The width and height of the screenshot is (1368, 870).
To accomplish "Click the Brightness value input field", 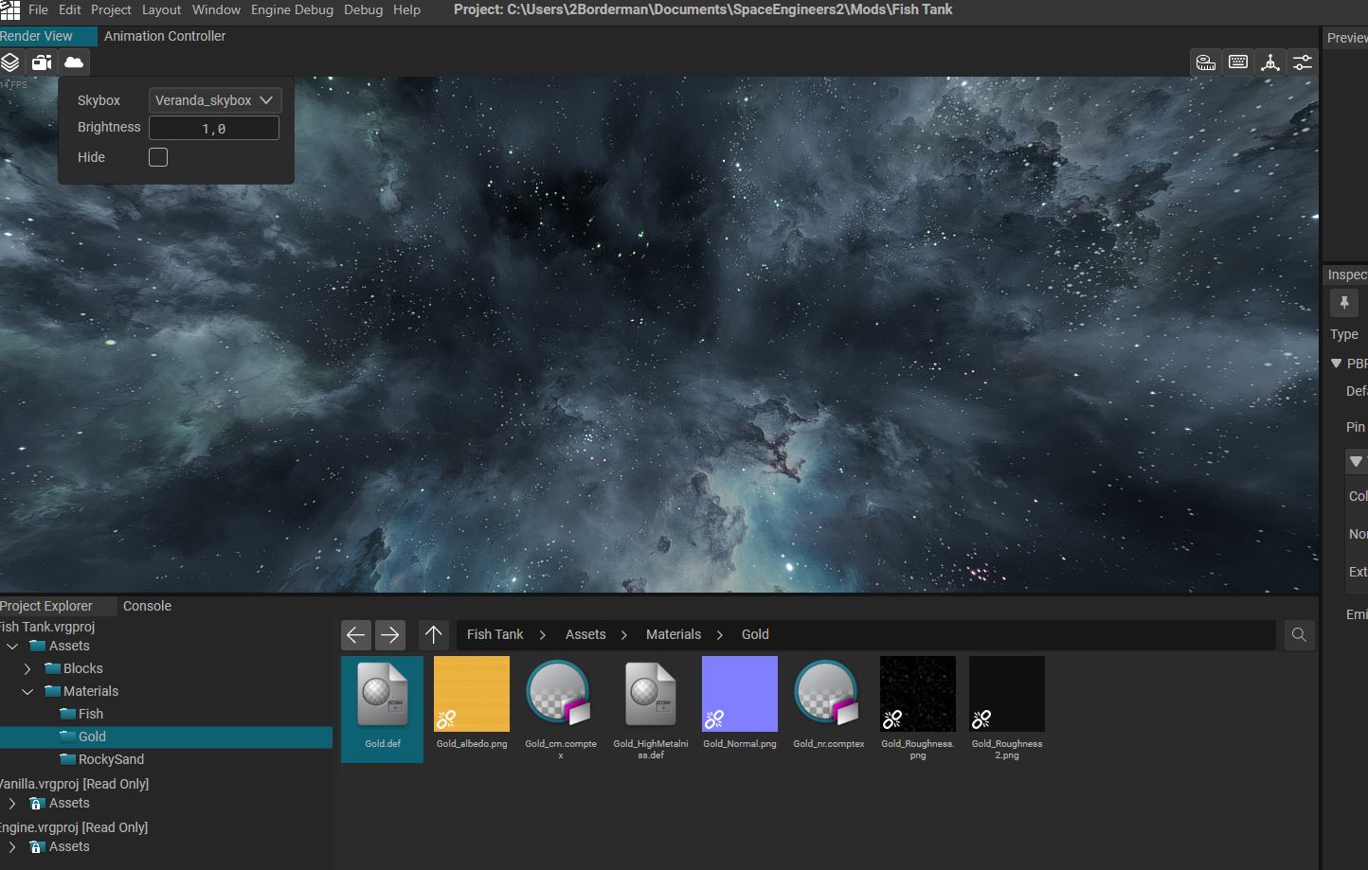I will coord(214,128).
